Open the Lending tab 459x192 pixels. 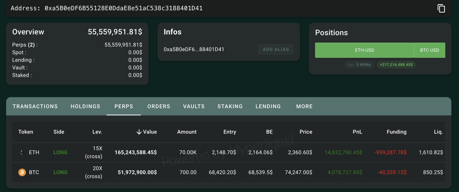pyautogui.click(x=268, y=106)
